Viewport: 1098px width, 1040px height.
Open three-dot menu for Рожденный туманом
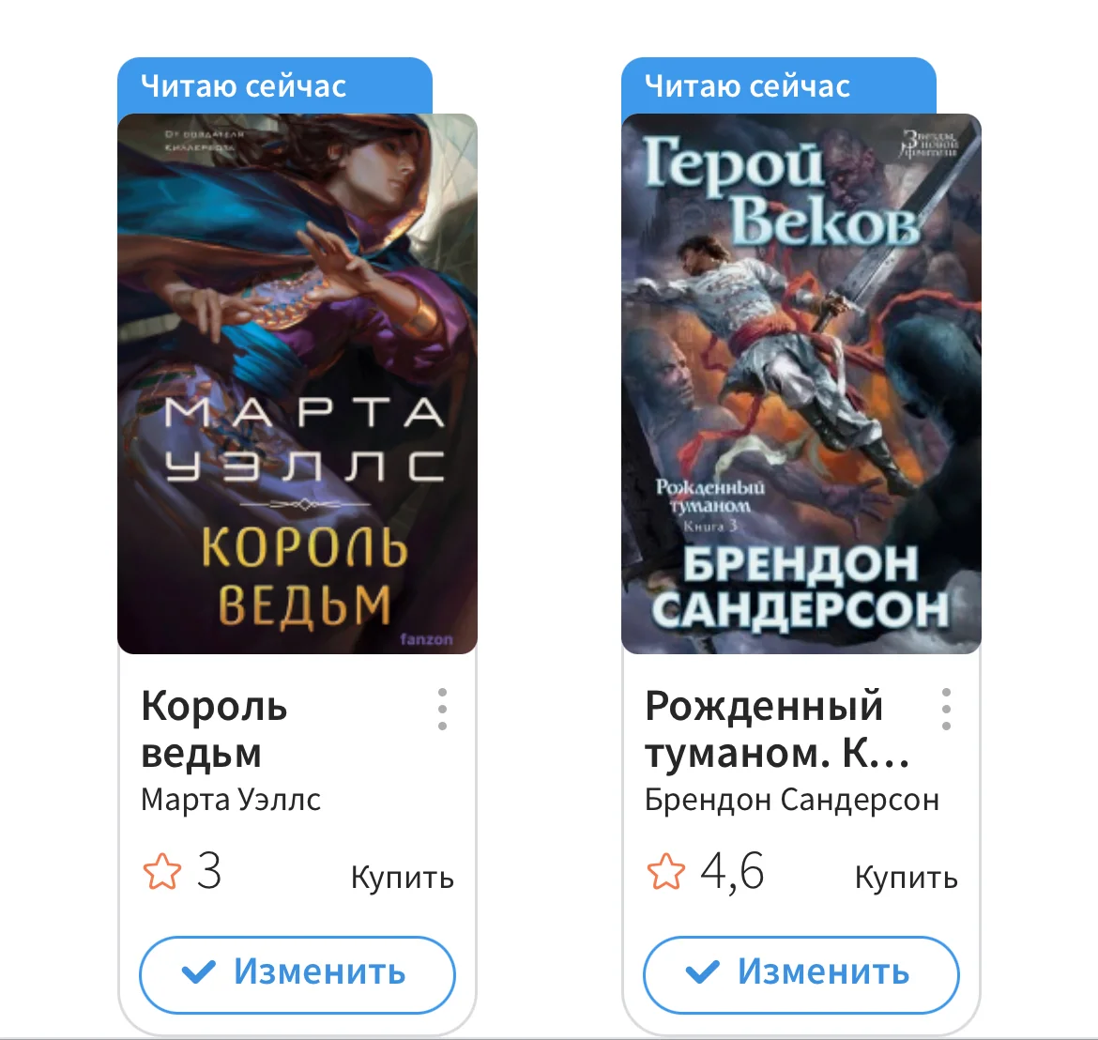(x=946, y=710)
